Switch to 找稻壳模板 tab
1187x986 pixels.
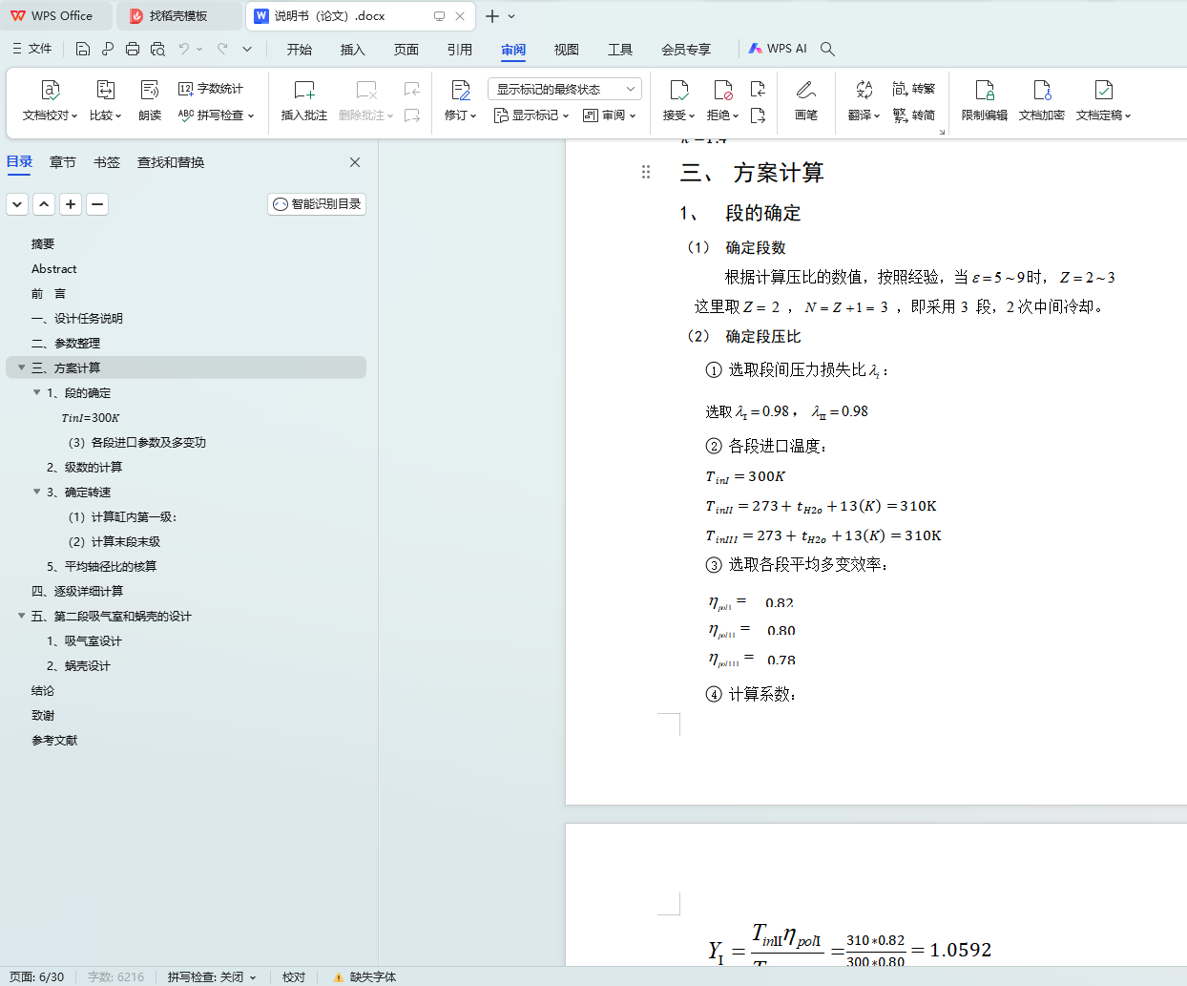(179, 16)
